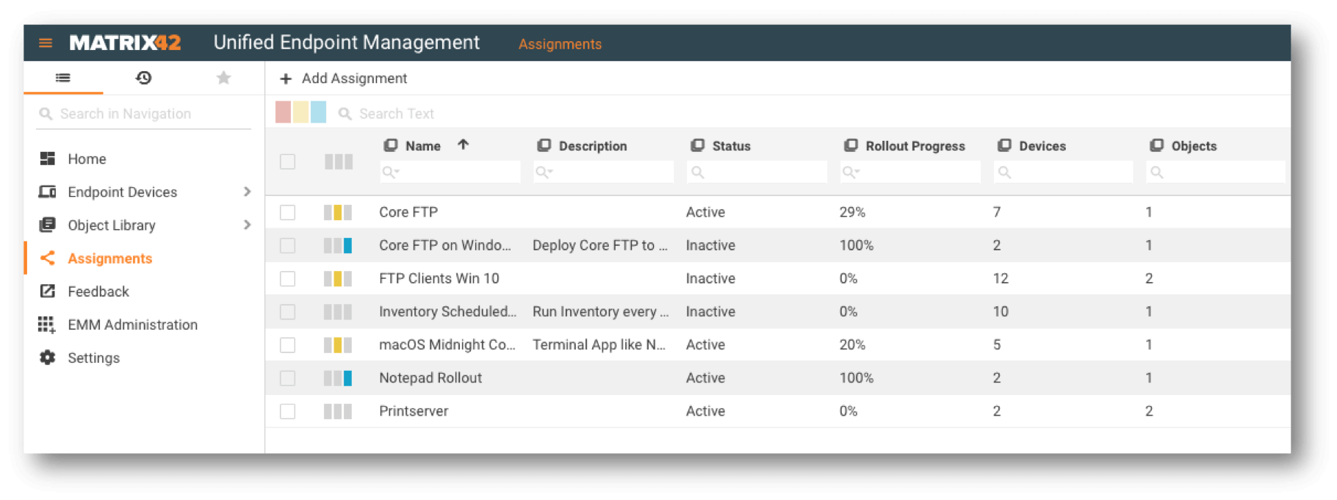1337x500 pixels.
Task: Click the Home dashboard icon
Action: (48, 159)
